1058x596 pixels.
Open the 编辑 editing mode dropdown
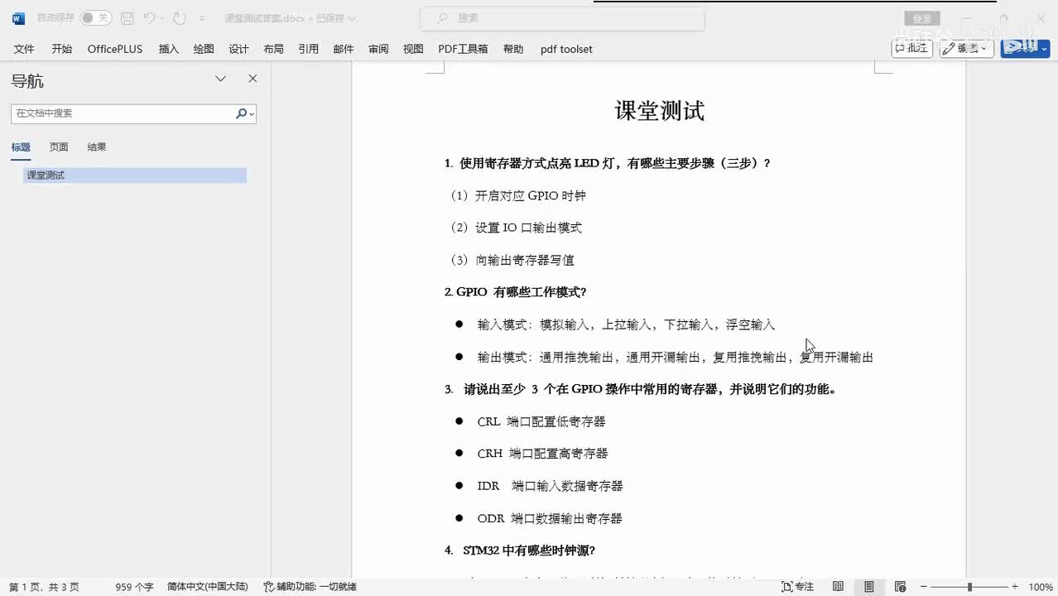pos(967,48)
